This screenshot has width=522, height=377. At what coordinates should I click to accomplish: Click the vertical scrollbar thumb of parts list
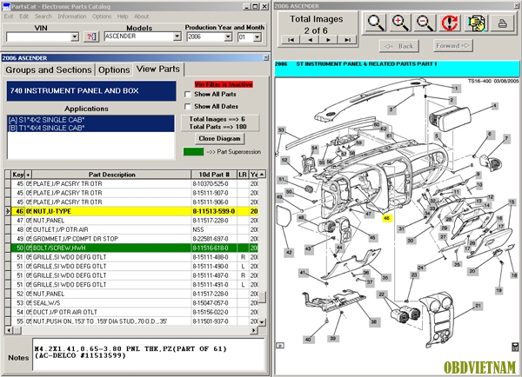(x=263, y=298)
